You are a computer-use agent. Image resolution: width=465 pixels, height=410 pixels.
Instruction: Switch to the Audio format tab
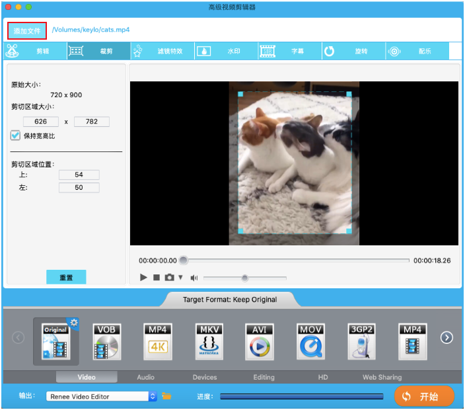[145, 377]
